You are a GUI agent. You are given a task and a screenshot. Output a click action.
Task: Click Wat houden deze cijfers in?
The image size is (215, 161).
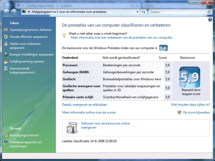coord(190,105)
